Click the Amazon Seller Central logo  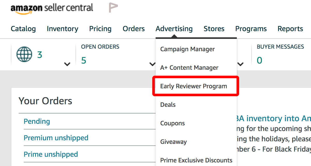coord(52,8)
